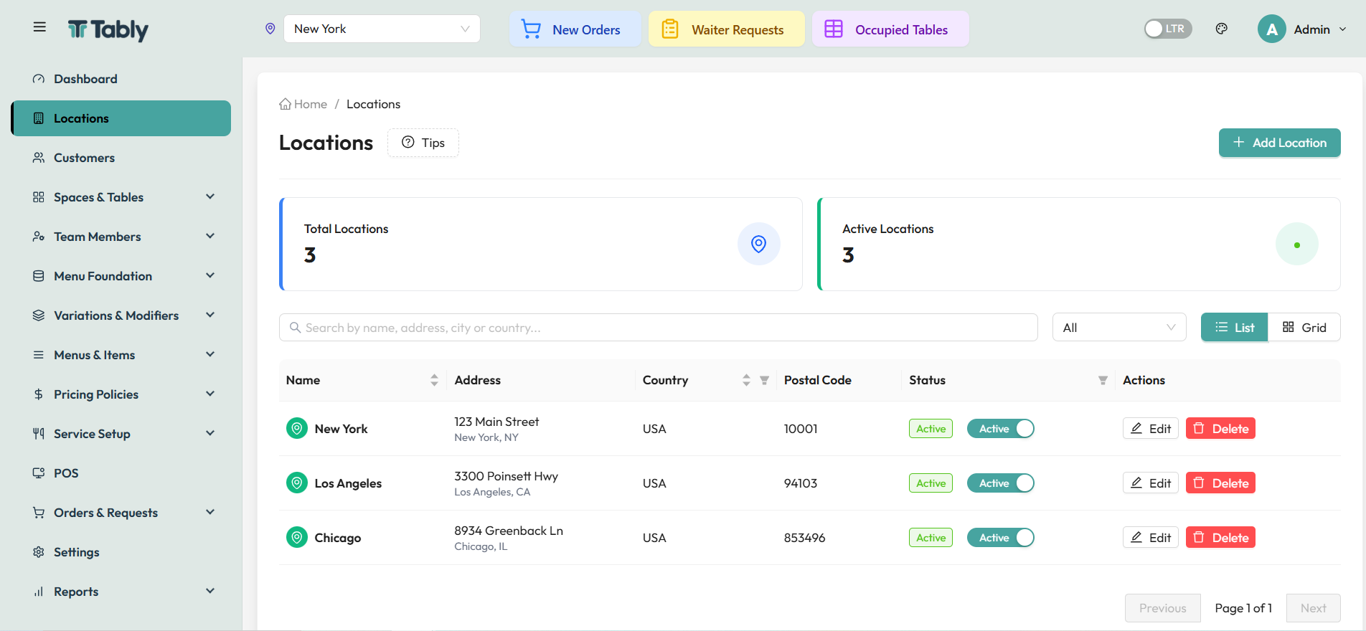Expand Menus & Items chevron
The height and width of the screenshot is (631, 1366).
[x=210, y=354]
